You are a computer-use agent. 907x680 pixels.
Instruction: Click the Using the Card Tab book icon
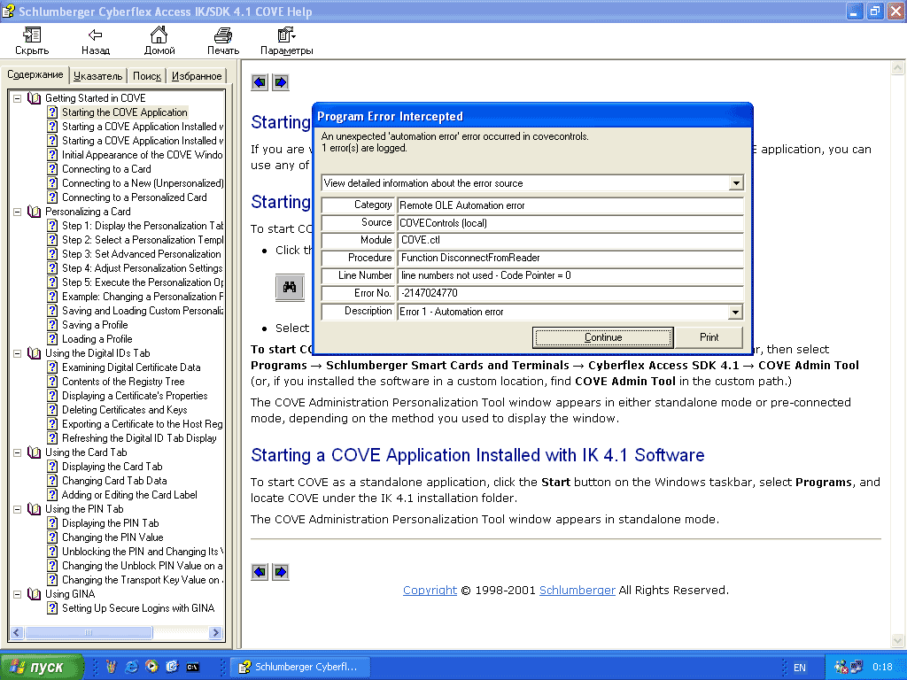(35, 452)
